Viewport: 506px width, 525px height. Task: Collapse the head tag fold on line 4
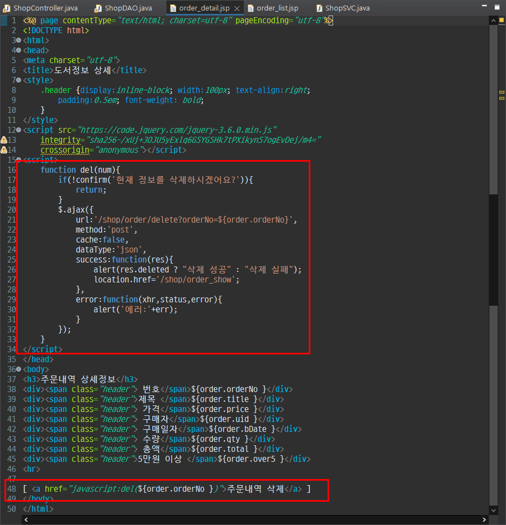click(19, 50)
